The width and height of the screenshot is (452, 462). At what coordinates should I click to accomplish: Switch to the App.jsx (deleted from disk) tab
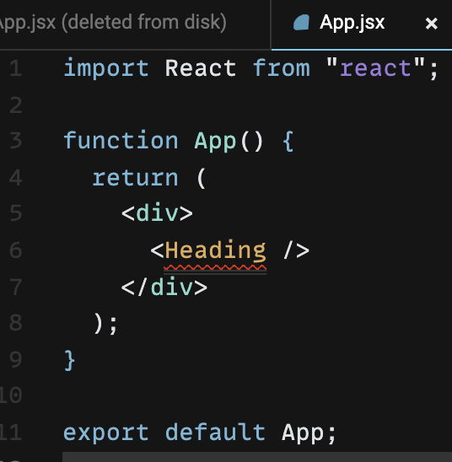[x=114, y=23]
